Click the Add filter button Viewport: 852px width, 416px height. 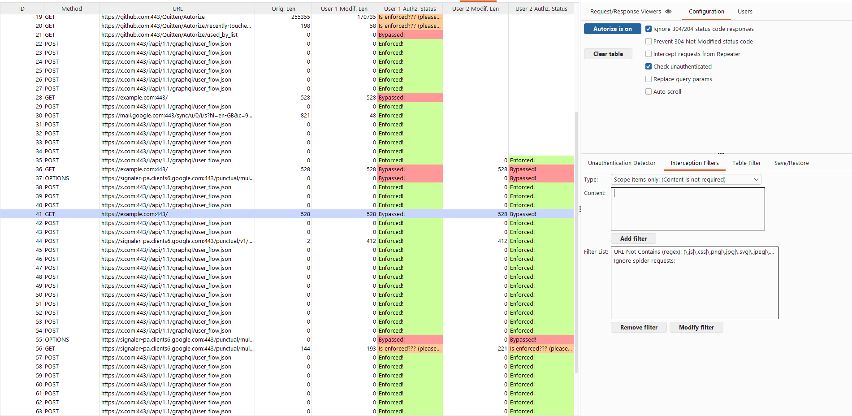(x=633, y=239)
